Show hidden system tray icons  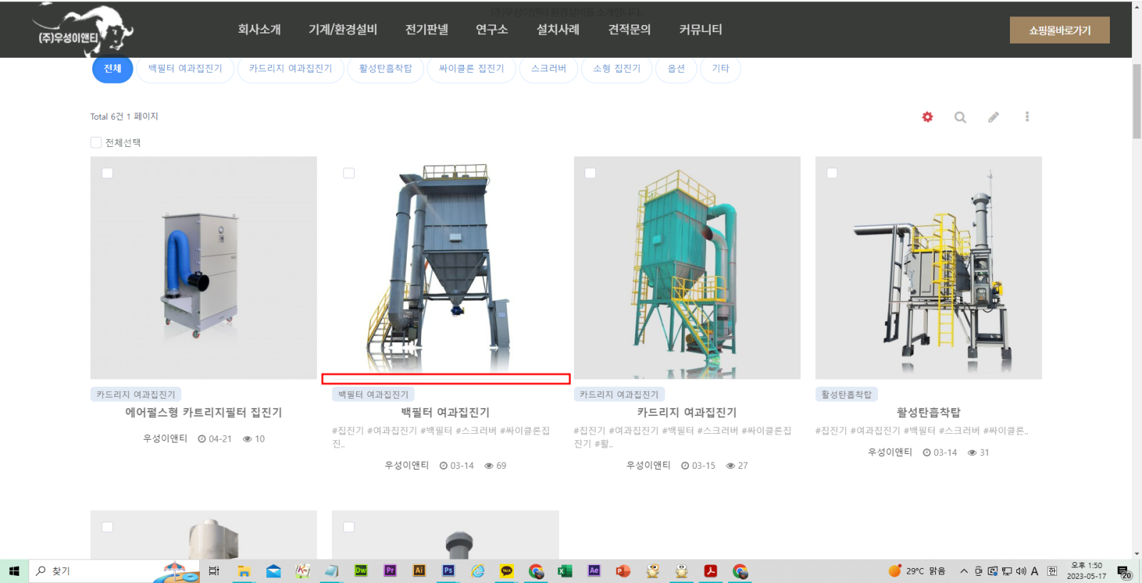964,571
